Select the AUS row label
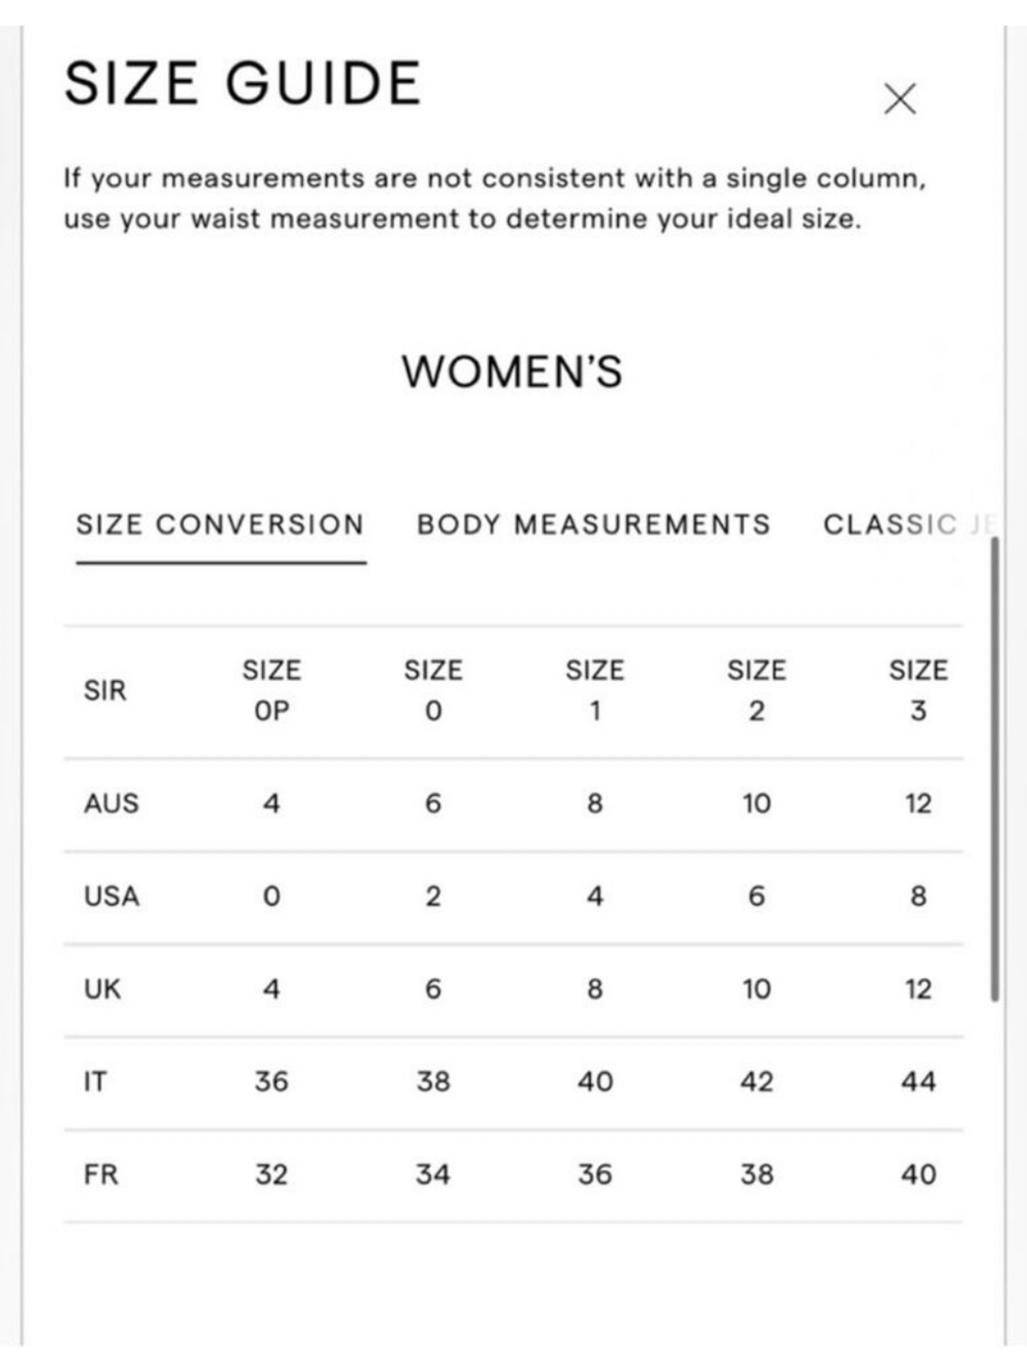1027x1369 pixels. click(x=111, y=803)
